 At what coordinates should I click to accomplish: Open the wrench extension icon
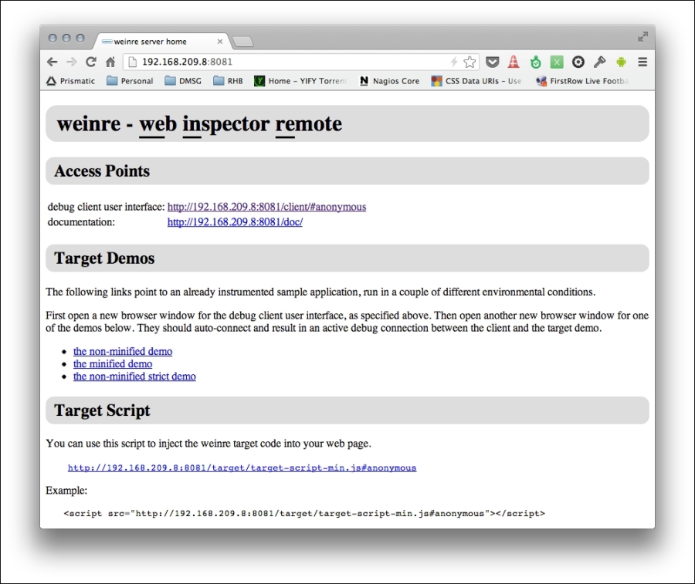coord(600,62)
